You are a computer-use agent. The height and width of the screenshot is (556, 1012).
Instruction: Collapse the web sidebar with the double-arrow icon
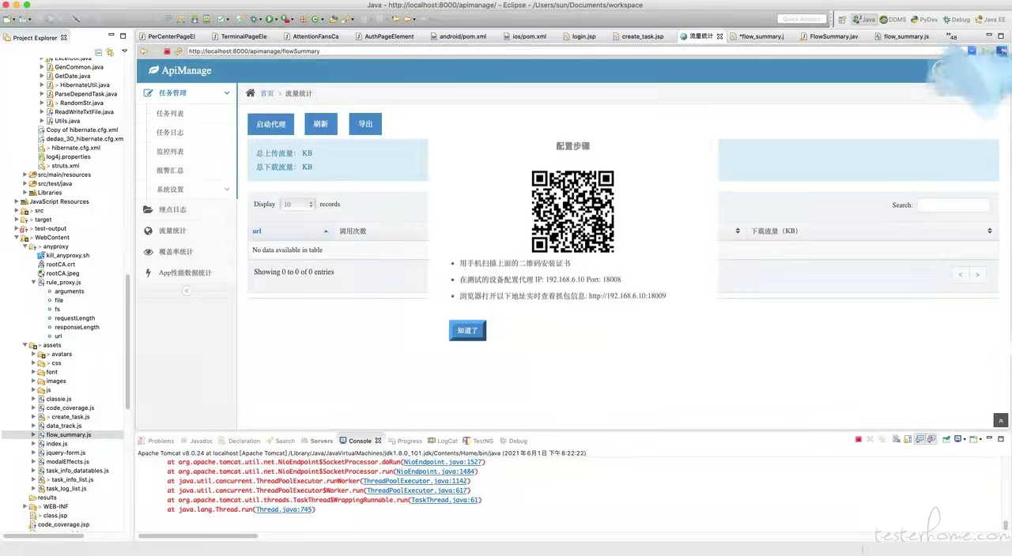point(187,291)
